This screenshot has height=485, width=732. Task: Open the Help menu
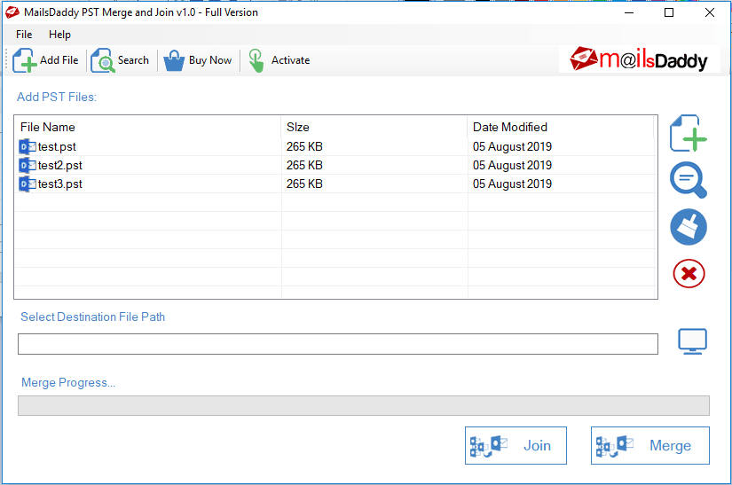(59, 35)
